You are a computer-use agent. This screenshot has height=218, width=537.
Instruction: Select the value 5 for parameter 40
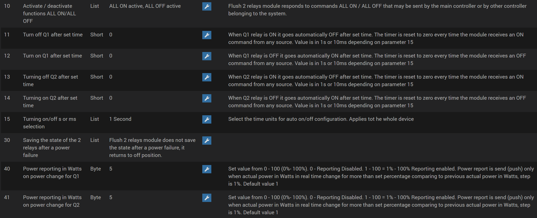111,169
